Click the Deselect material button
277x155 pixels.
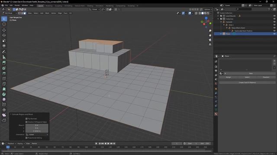[x=266, y=77]
